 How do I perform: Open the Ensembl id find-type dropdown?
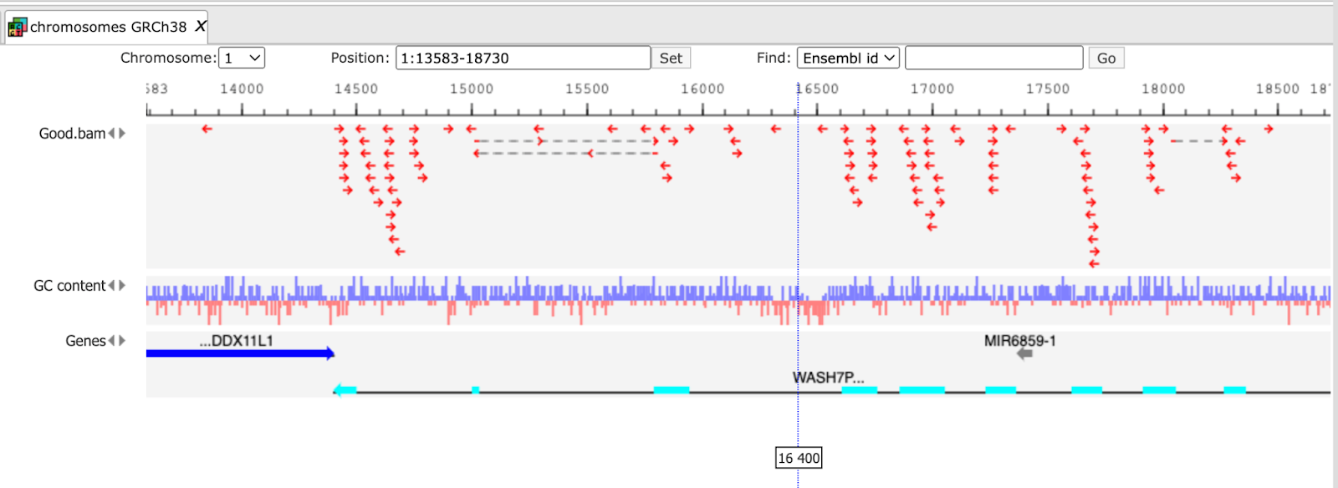point(848,58)
